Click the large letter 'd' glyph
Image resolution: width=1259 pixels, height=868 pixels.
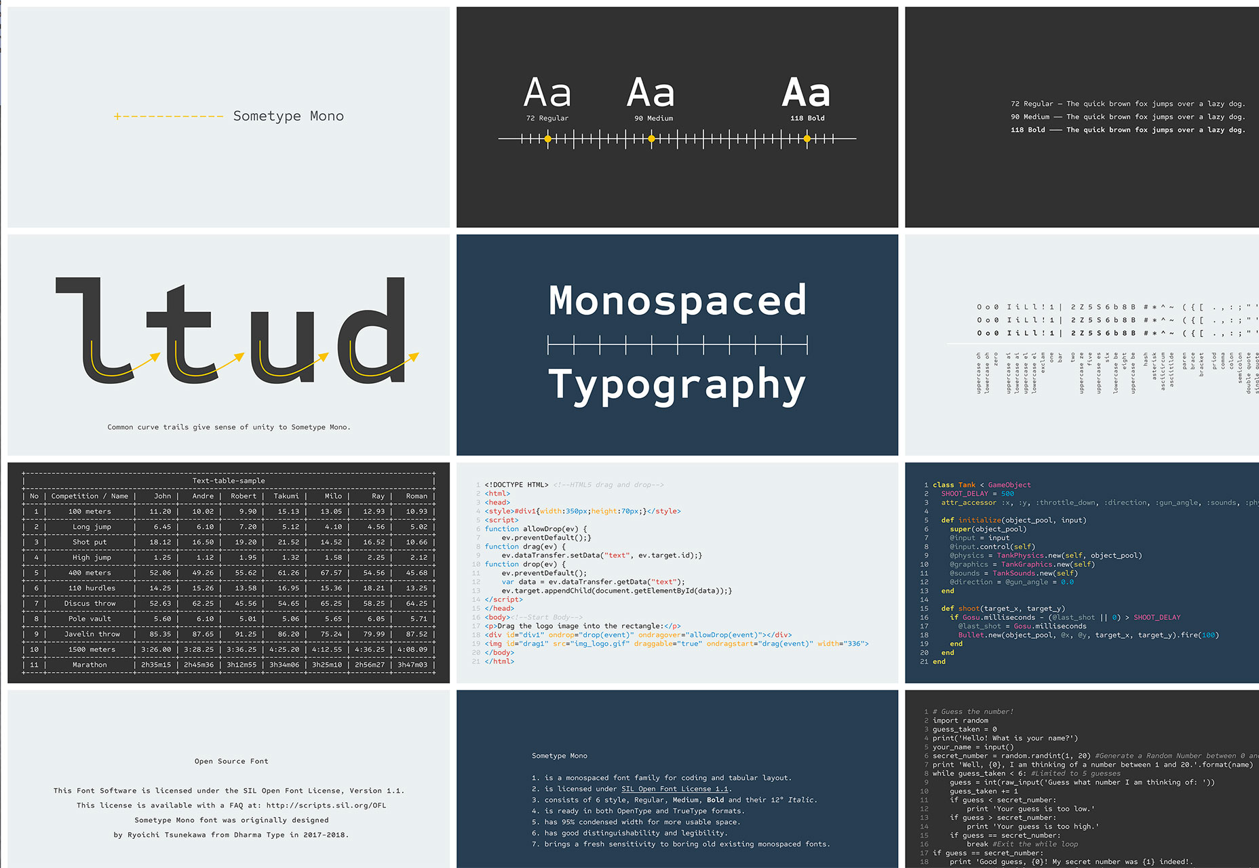click(372, 330)
